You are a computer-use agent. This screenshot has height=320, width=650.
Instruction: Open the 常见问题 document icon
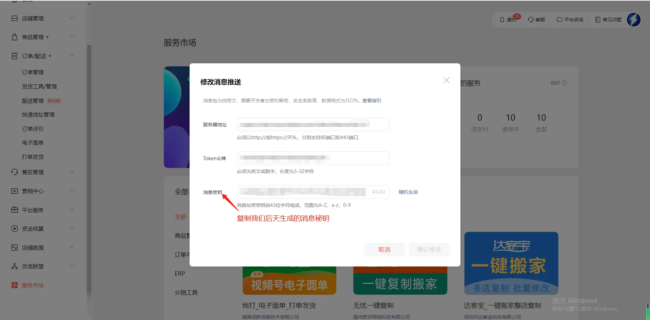click(x=598, y=20)
